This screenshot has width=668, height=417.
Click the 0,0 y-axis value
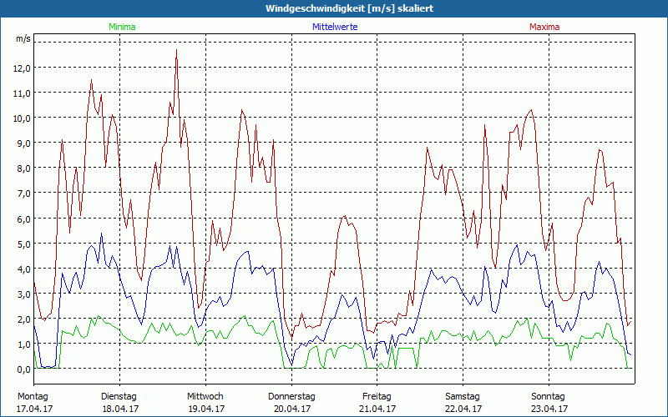(x=23, y=369)
